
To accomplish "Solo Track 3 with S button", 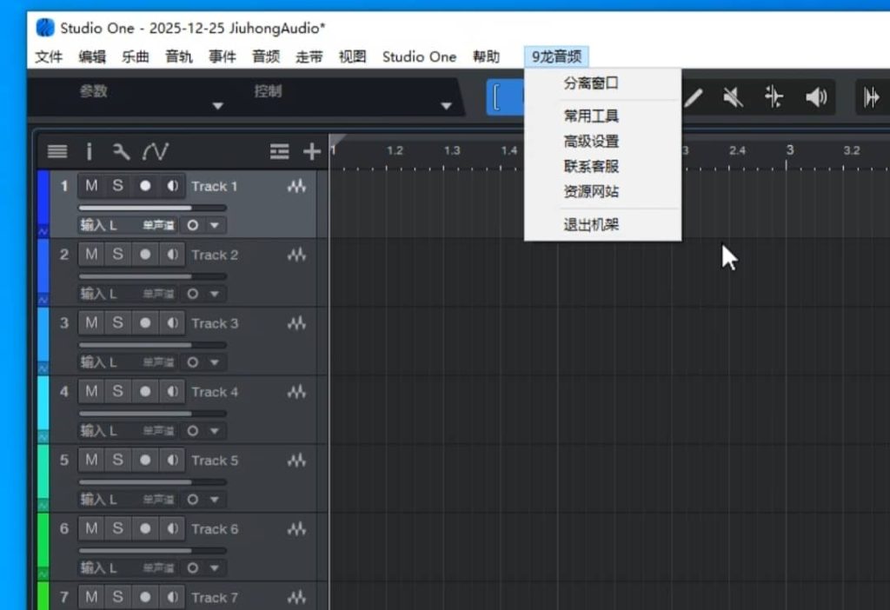I will point(117,323).
